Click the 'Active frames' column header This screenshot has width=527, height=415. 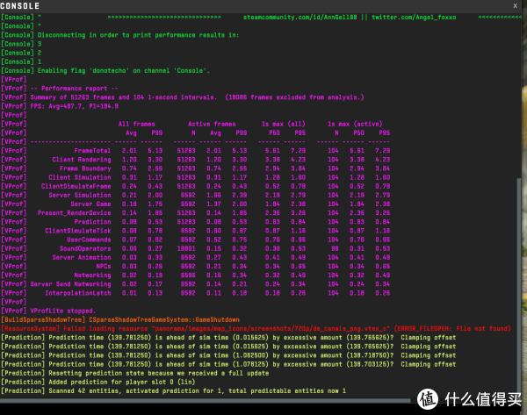pos(206,125)
